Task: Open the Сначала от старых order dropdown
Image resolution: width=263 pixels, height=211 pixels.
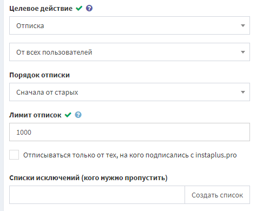Action: coord(129,92)
